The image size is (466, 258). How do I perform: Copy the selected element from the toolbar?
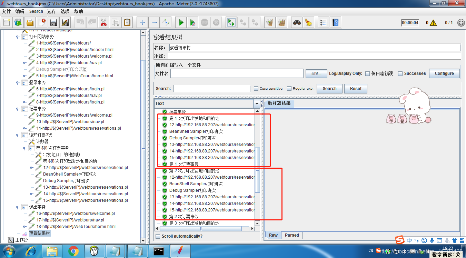point(115,23)
